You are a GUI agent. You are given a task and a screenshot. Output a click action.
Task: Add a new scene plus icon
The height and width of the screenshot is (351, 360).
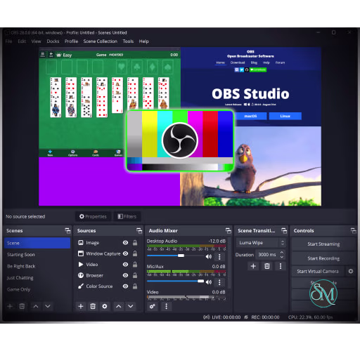point(10,306)
